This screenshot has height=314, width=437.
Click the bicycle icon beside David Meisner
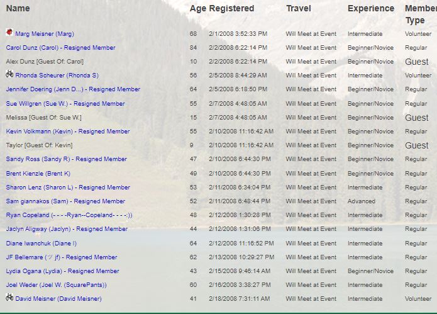coord(9,298)
